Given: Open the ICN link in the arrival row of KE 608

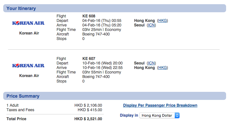Looking at the screenshot, I should point(151,25).
